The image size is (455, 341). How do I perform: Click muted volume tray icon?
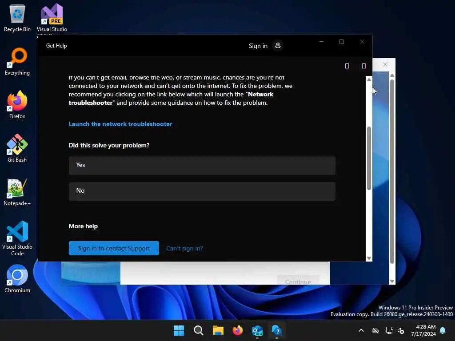[x=401, y=330]
